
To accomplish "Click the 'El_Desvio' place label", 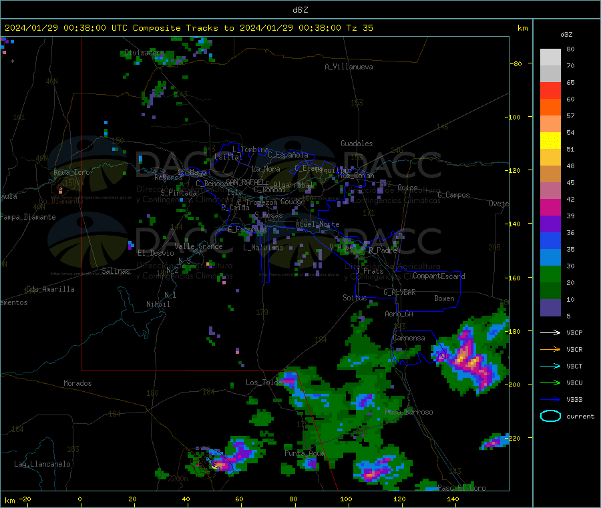I will coord(156,253).
